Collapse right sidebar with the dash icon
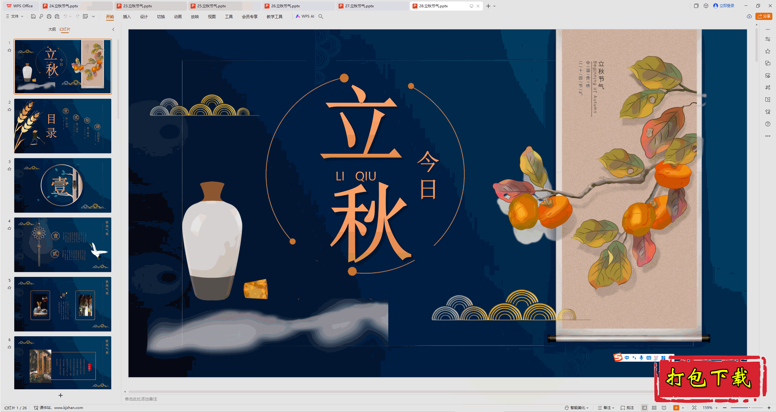 tap(768, 29)
